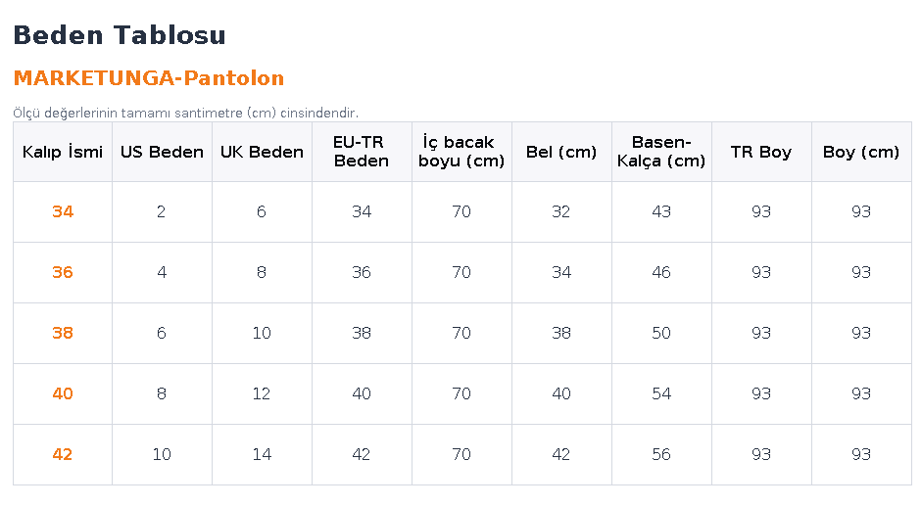Choose orange size 38 row label
This screenshot has width=922, height=507.
point(63,333)
